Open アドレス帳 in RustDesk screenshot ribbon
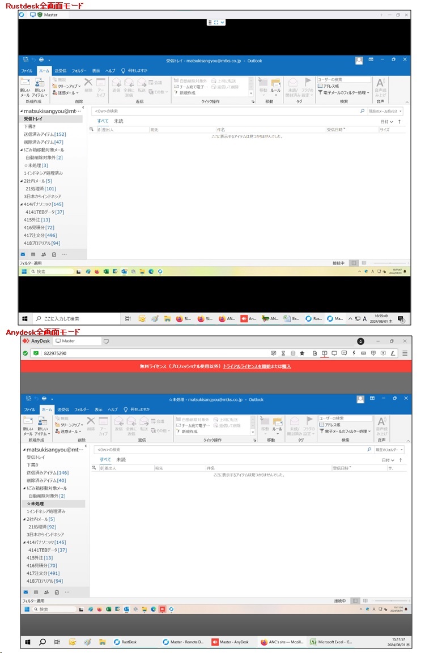Viewport: 425px width, 653px height. 328,86
